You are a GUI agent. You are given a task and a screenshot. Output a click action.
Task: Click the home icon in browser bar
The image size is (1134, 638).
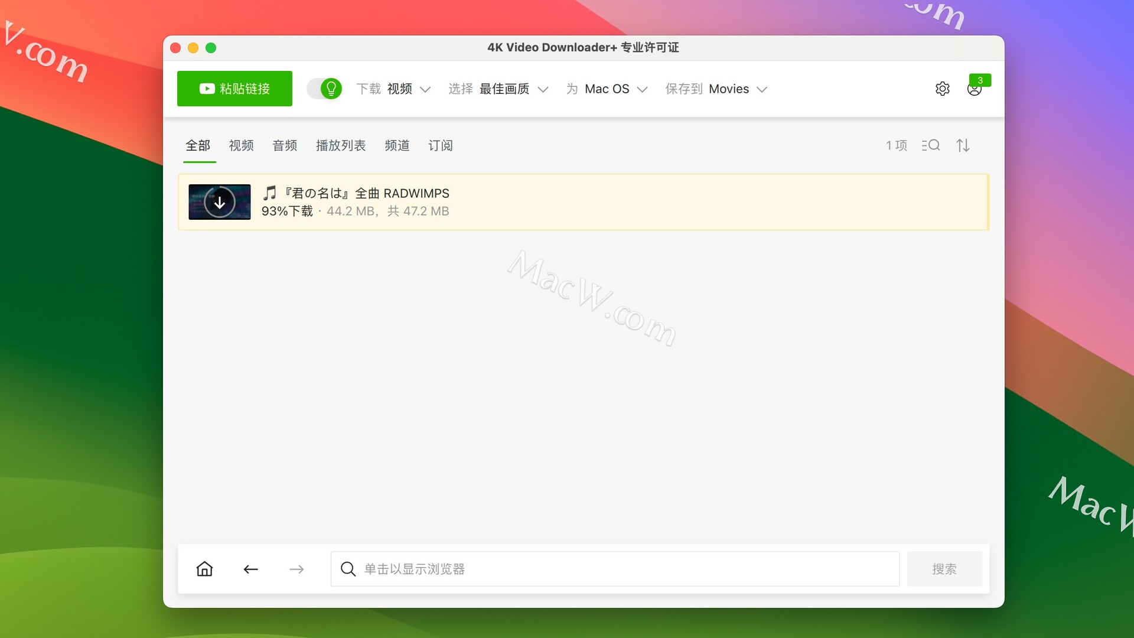pos(204,569)
